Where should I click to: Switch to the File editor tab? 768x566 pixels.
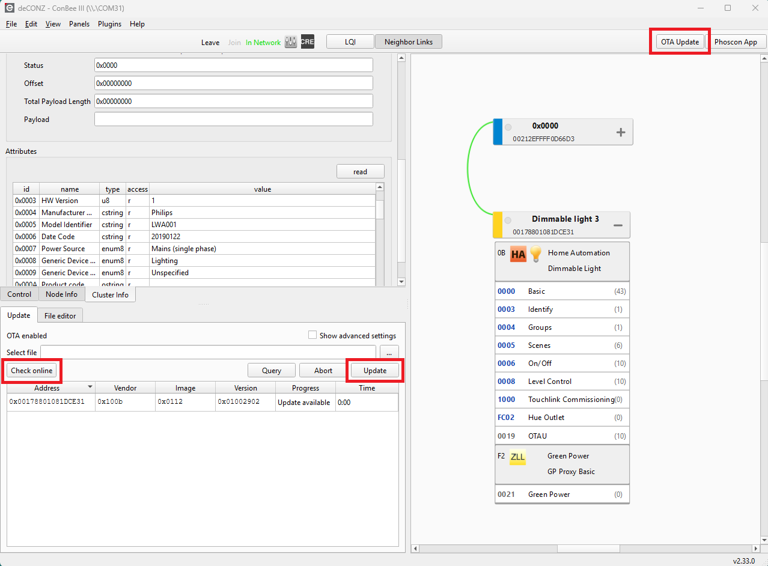60,315
